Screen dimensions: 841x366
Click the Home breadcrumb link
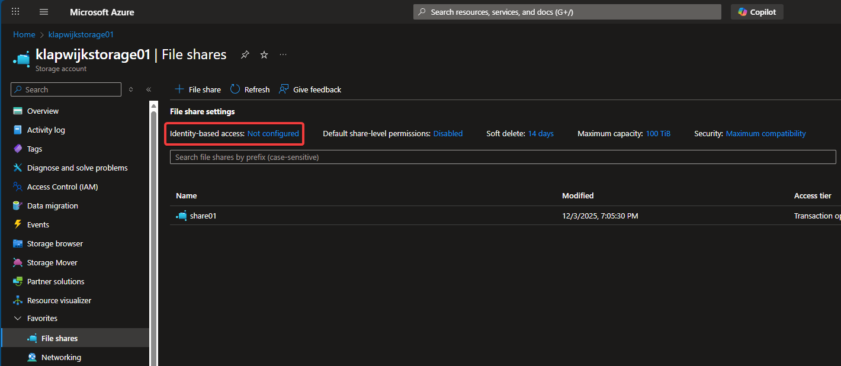tap(24, 35)
